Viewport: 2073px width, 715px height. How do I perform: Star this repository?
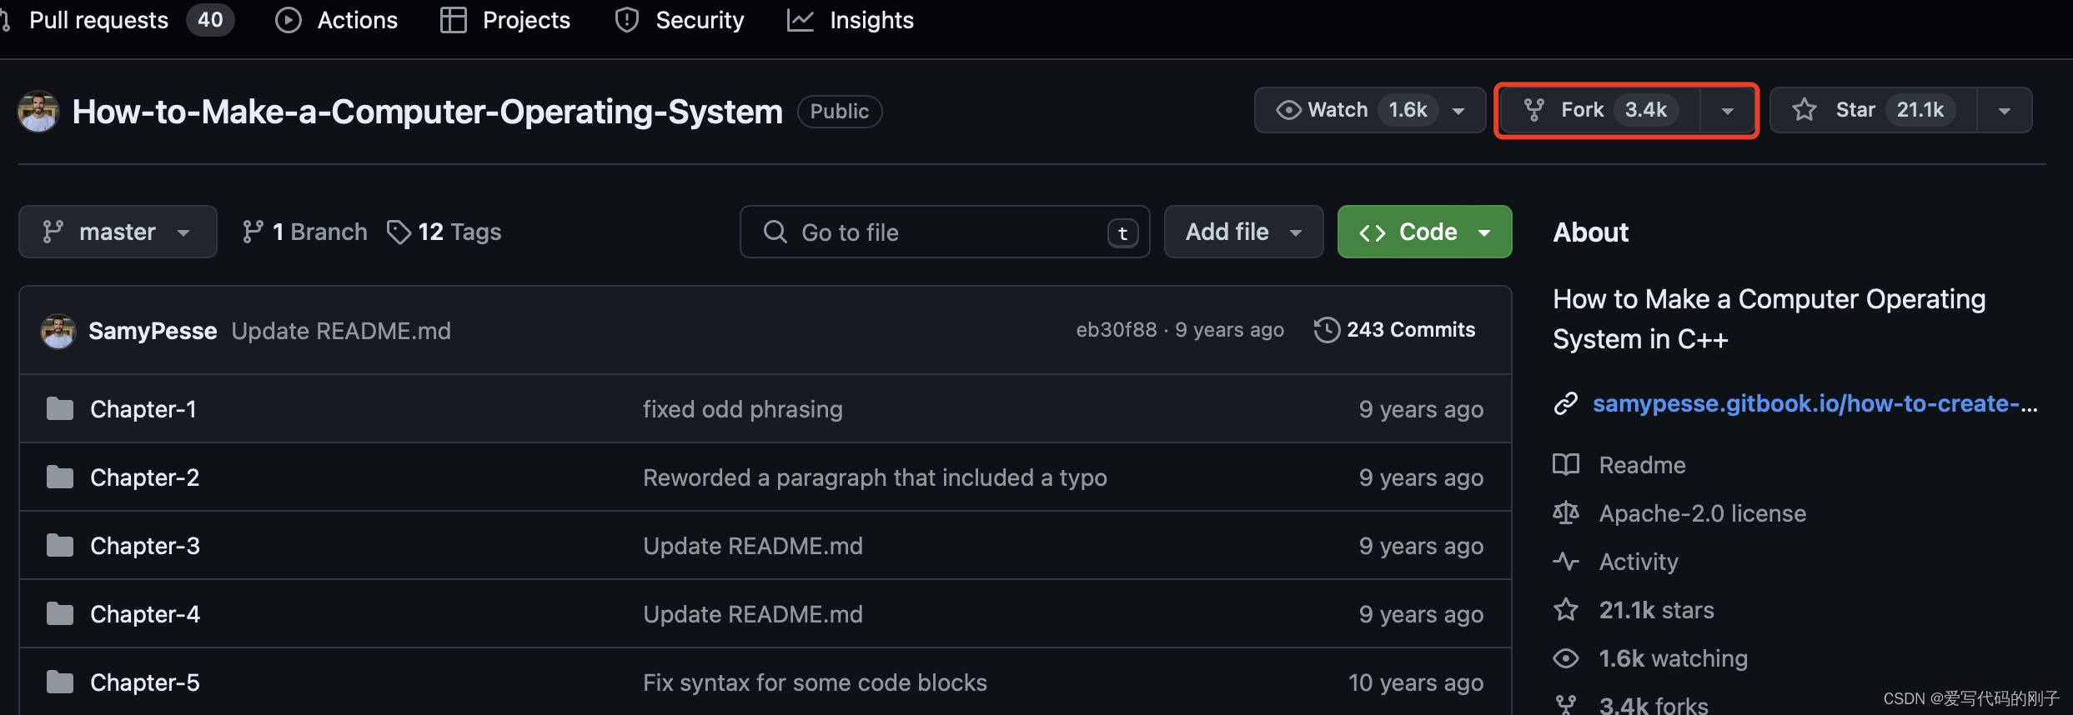(1873, 110)
